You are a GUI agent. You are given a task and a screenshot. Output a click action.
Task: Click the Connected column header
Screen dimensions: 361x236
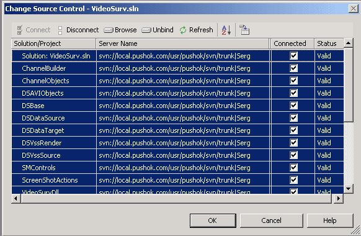[x=293, y=43]
